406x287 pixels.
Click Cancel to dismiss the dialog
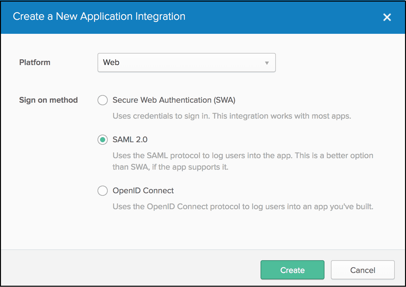tap(363, 270)
